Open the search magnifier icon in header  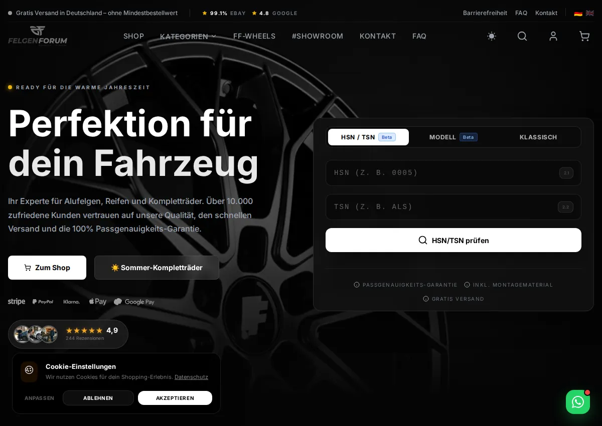(522, 36)
